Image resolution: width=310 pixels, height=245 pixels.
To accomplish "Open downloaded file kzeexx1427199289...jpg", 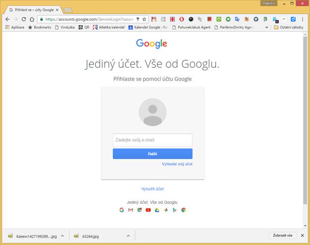I will pyautogui.click(x=33, y=236).
